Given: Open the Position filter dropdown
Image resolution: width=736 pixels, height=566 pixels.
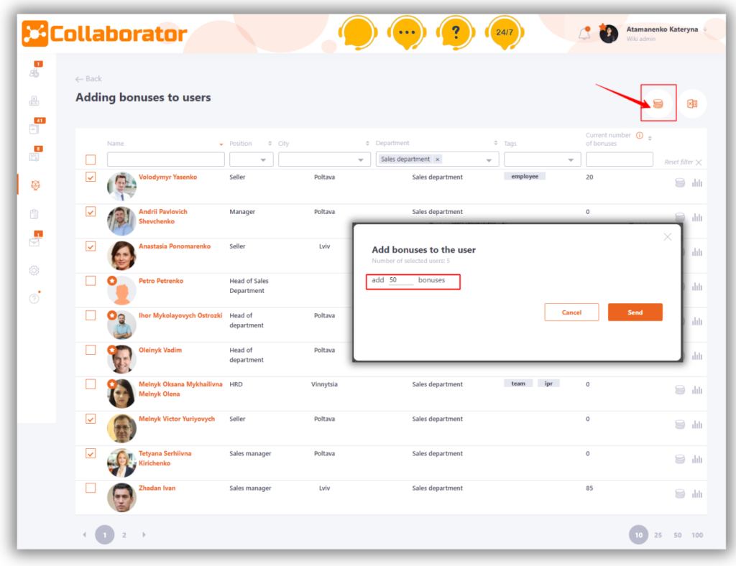Looking at the screenshot, I should click(251, 159).
